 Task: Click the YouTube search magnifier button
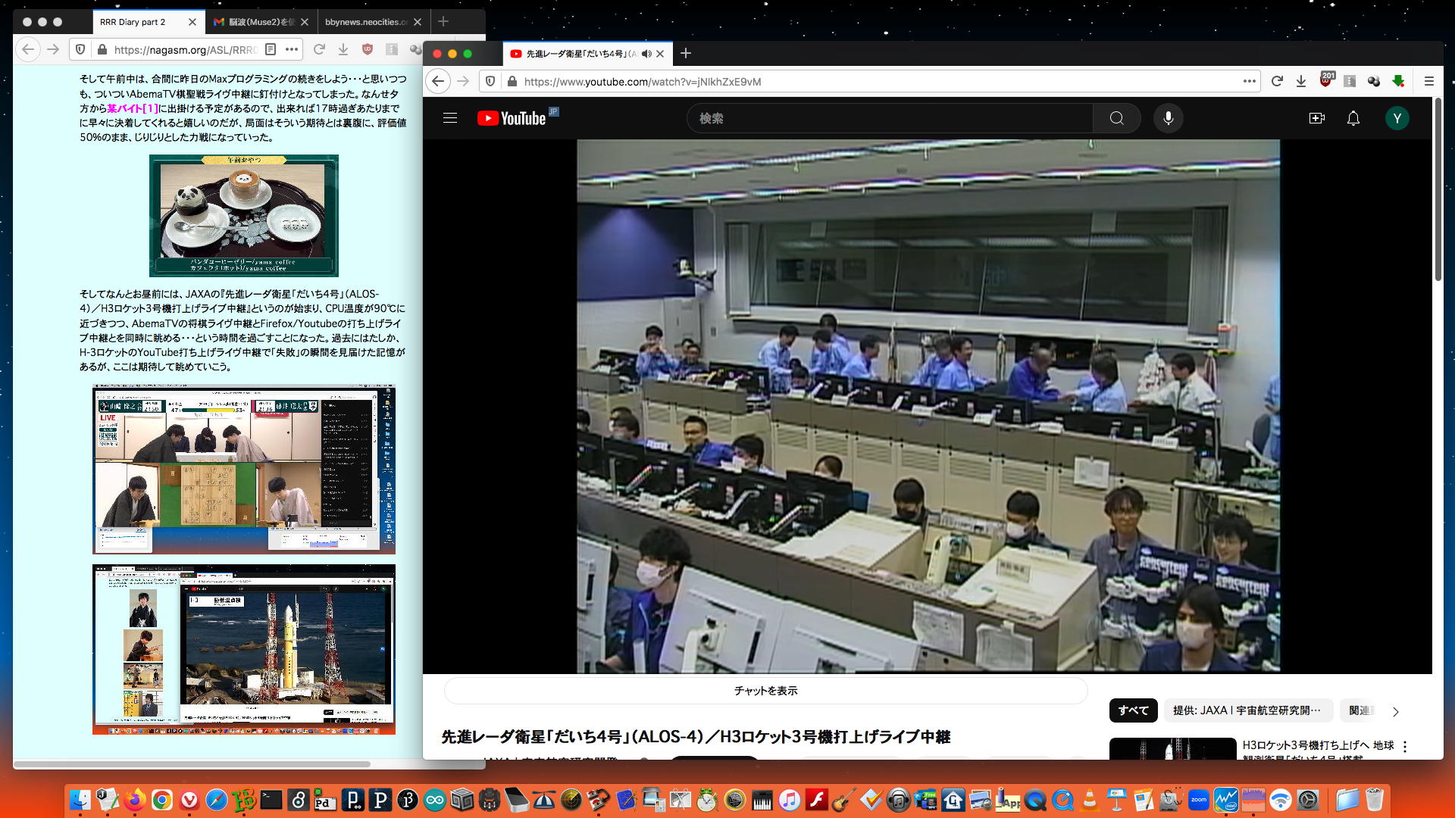pos(1116,118)
